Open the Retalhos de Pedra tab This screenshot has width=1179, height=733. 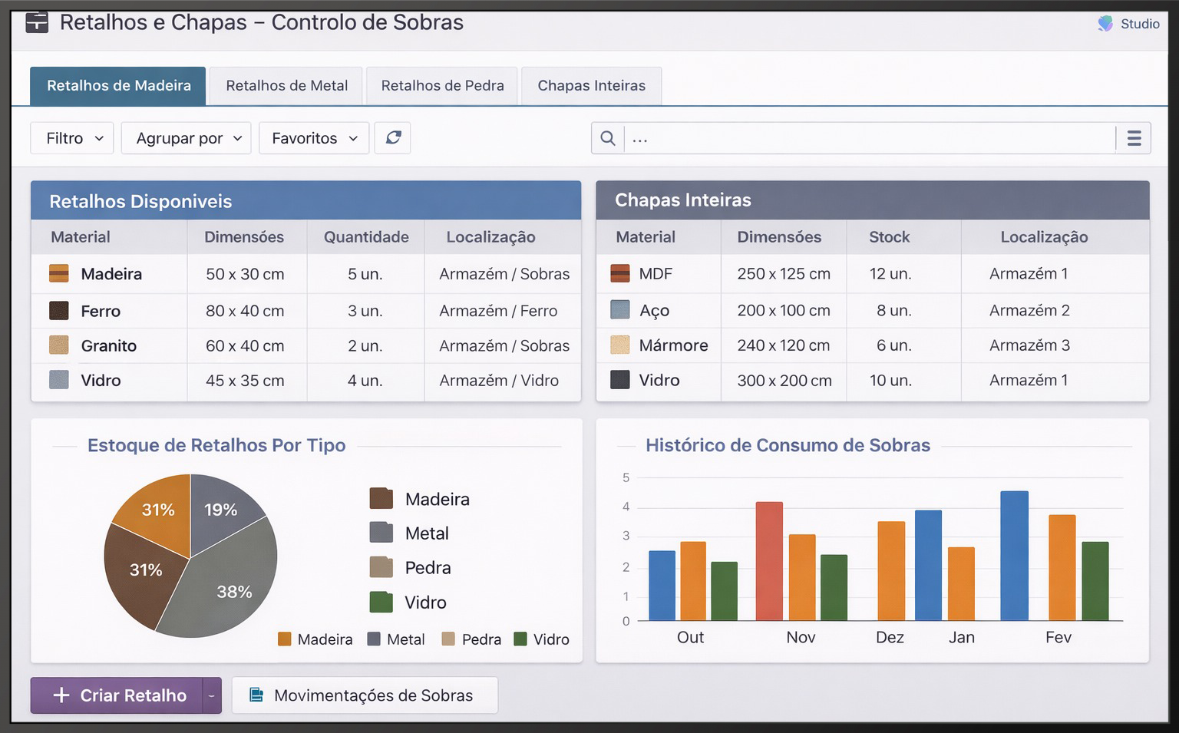coord(442,86)
